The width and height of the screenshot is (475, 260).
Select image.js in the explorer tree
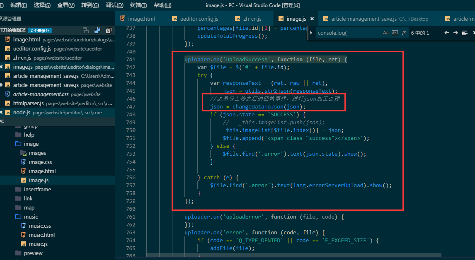(x=57, y=180)
